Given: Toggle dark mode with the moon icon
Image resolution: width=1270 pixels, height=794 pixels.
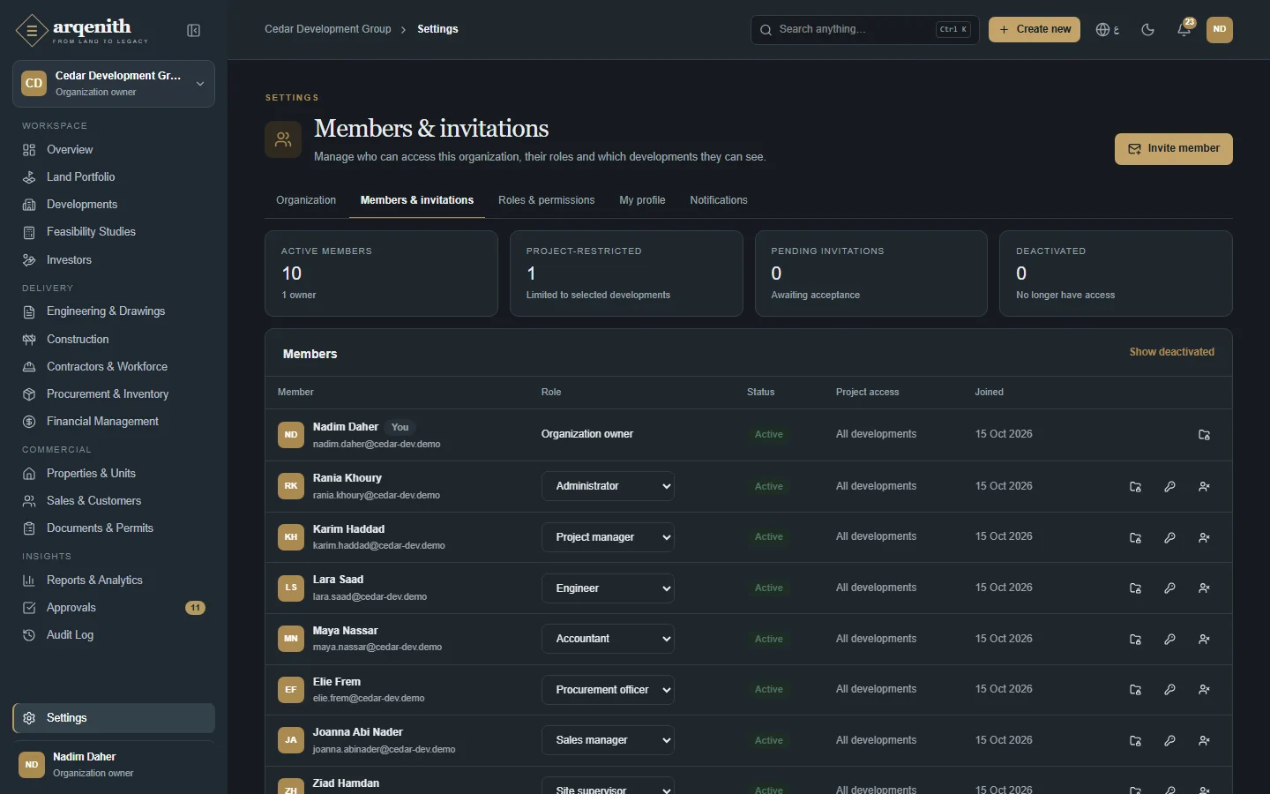Looking at the screenshot, I should (x=1147, y=29).
